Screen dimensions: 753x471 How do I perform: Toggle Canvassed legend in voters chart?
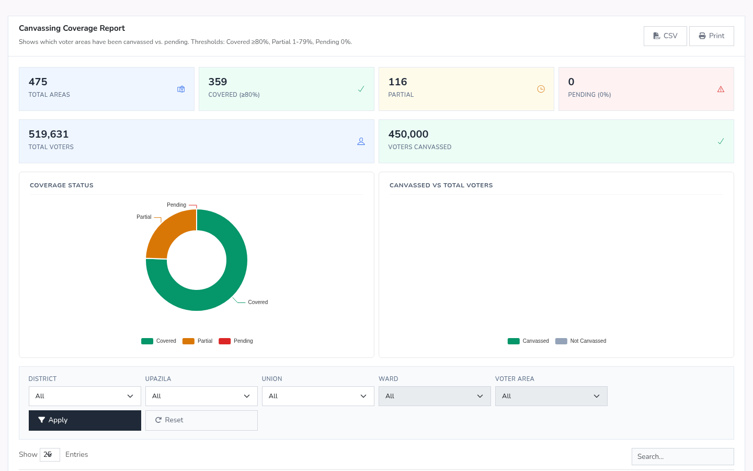click(x=528, y=341)
